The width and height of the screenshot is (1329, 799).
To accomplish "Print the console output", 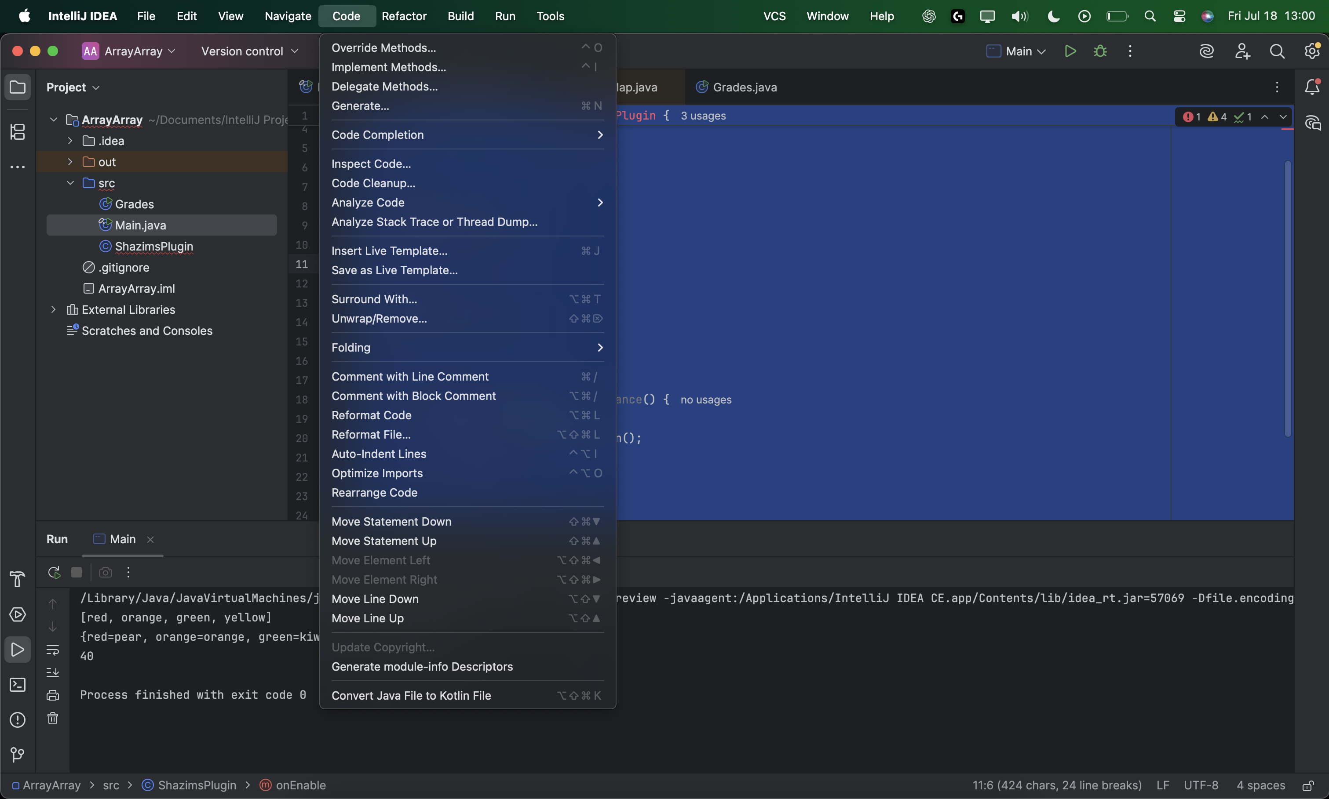I will (53, 695).
